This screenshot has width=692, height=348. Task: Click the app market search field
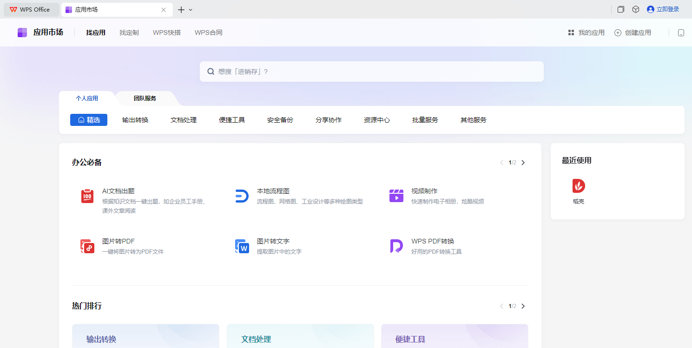(372, 72)
